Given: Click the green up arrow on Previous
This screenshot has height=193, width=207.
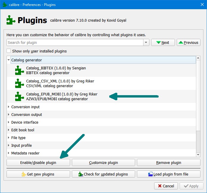Looking at the screenshot, I should 181,42.
